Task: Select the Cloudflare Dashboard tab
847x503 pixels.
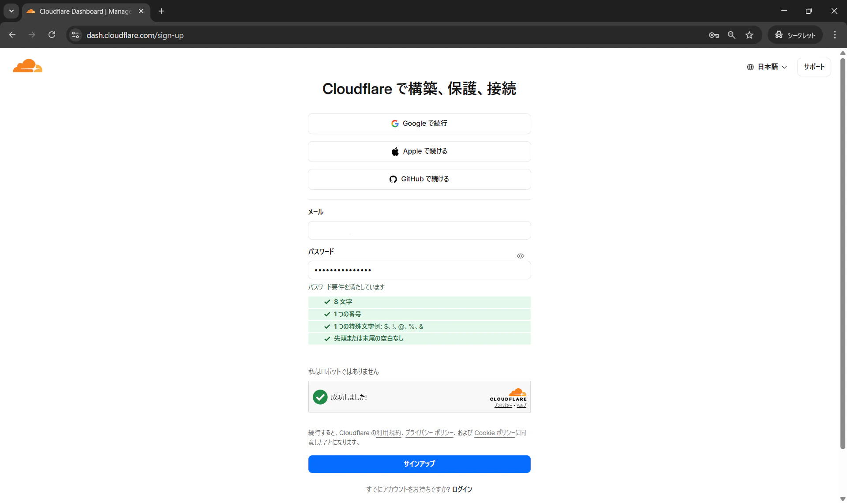Action: [86, 11]
